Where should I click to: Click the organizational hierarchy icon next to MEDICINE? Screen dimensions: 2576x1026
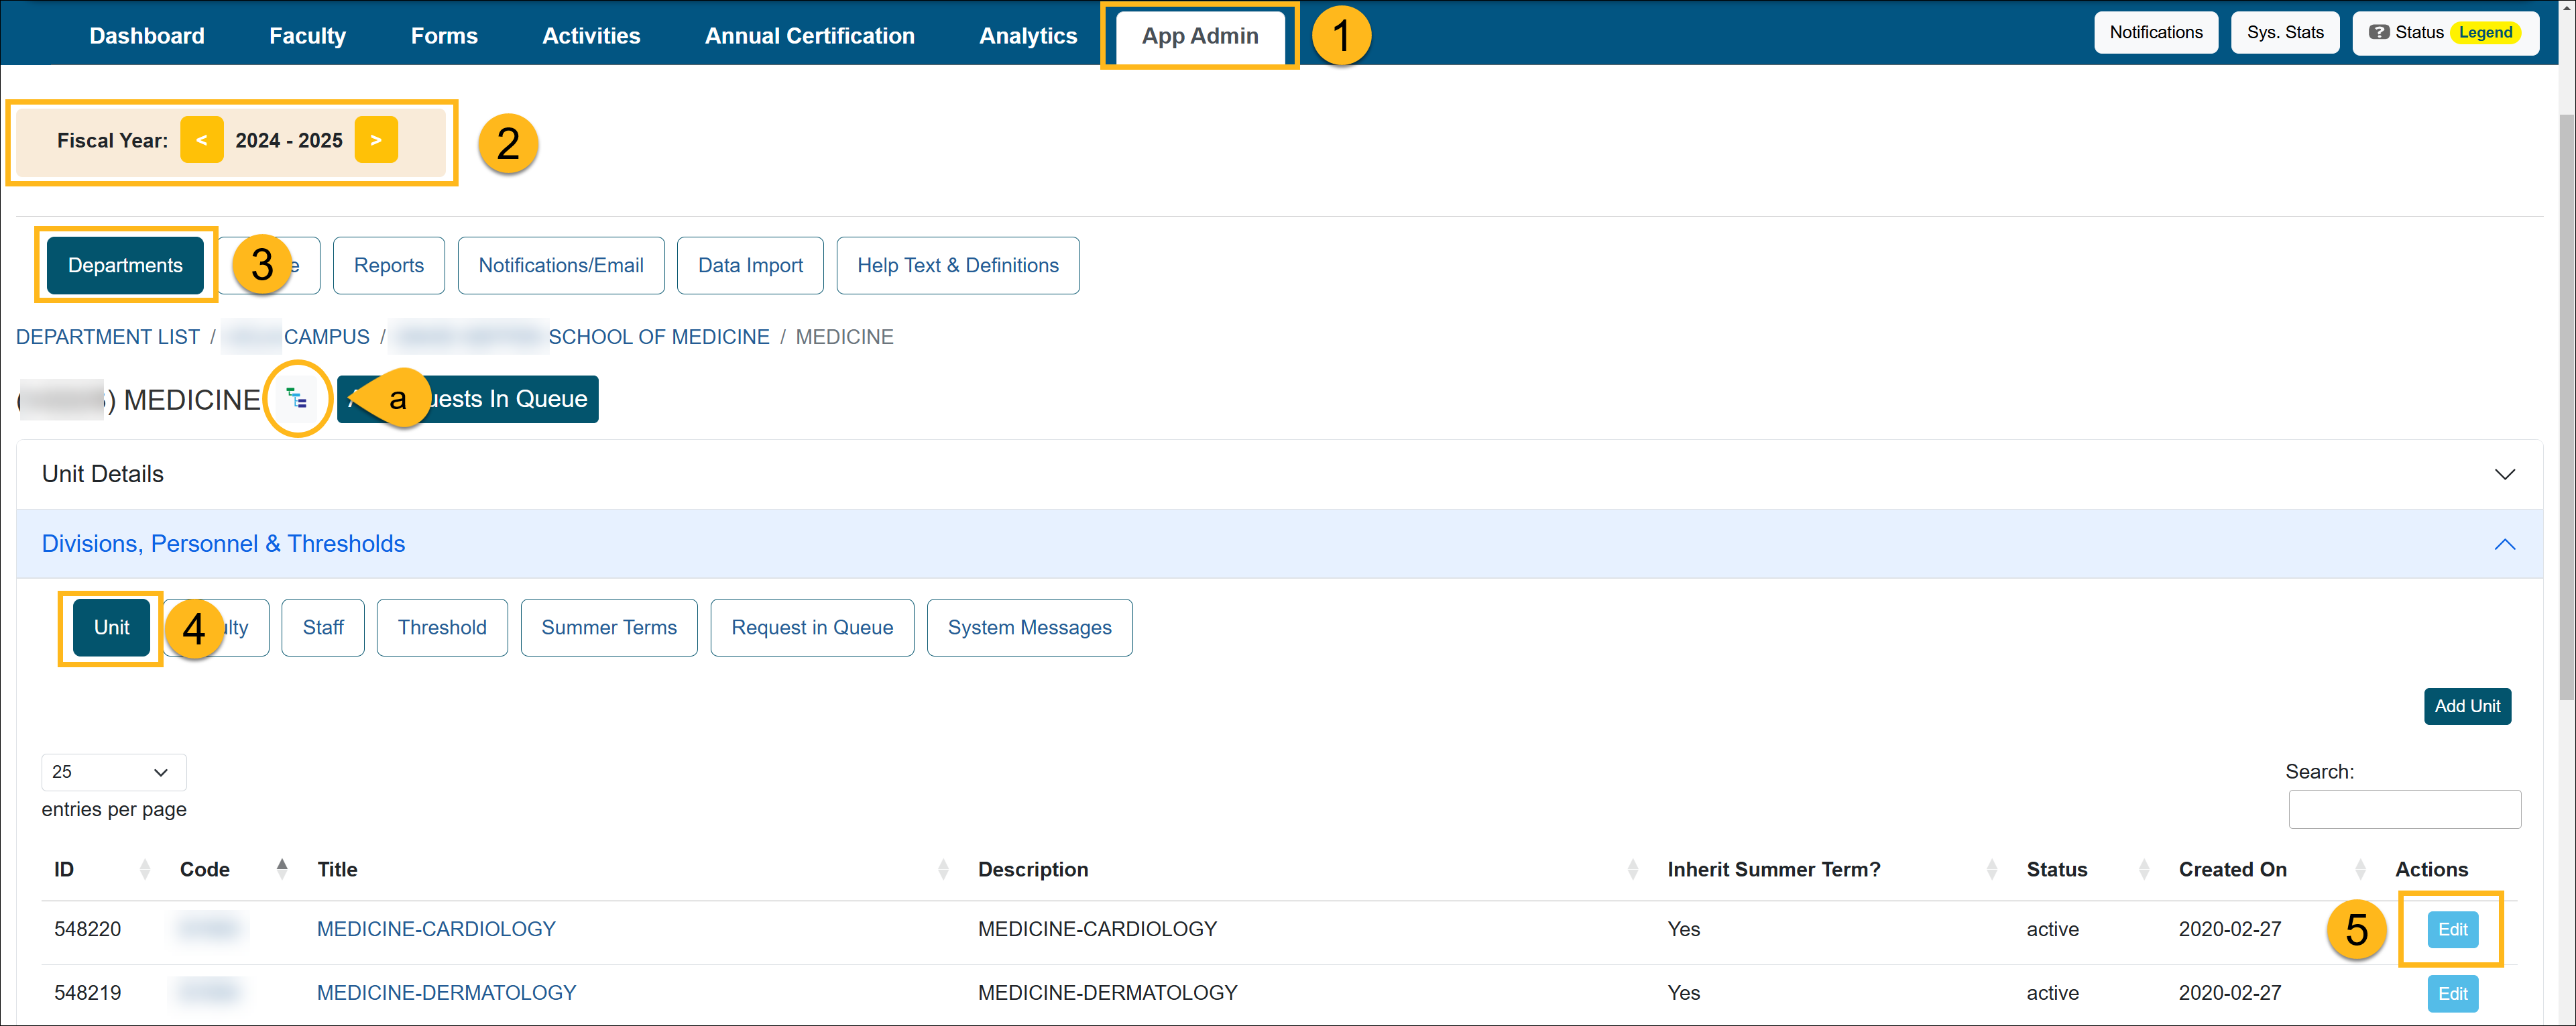297,398
